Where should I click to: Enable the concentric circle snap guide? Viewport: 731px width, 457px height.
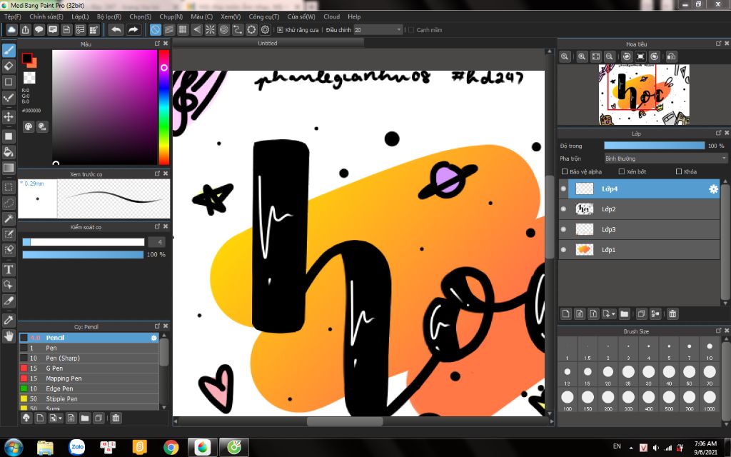click(224, 30)
